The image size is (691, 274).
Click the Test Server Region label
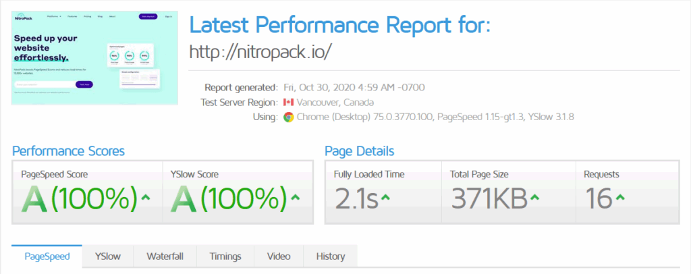point(239,102)
